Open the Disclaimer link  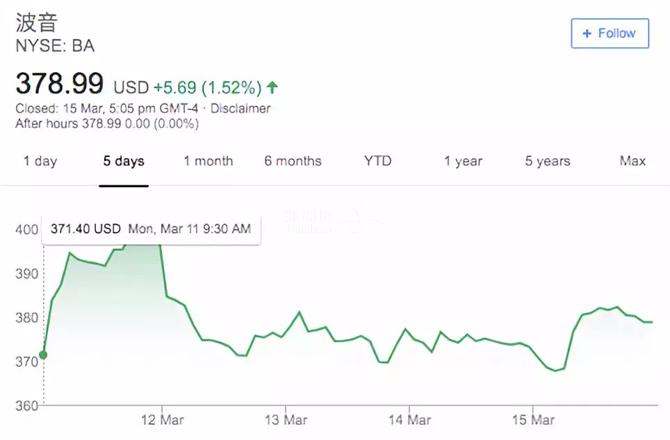(240, 108)
